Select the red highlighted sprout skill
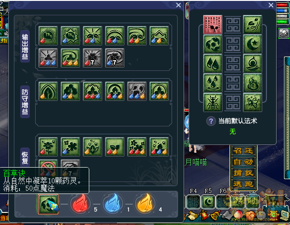The image size is (290, 225). pyautogui.click(x=212, y=25)
